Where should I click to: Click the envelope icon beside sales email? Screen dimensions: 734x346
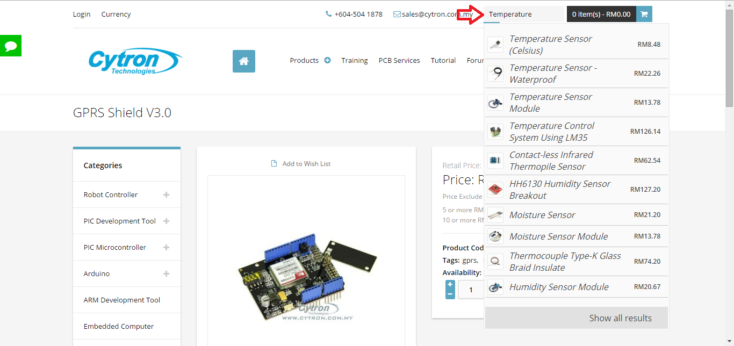[x=397, y=15]
